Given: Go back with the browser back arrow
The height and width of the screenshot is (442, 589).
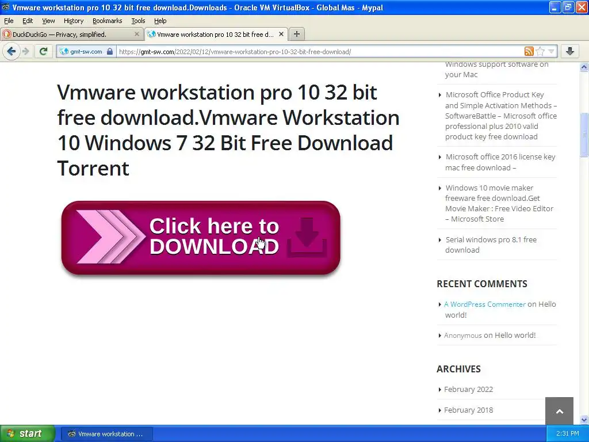Looking at the screenshot, I should 12,51.
